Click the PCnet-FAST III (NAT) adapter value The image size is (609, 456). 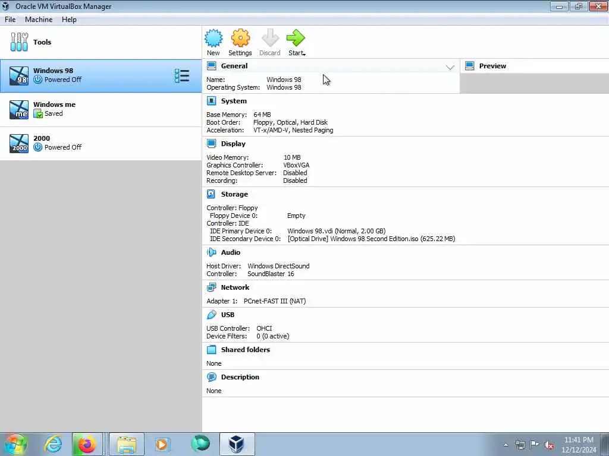tap(275, 301)
